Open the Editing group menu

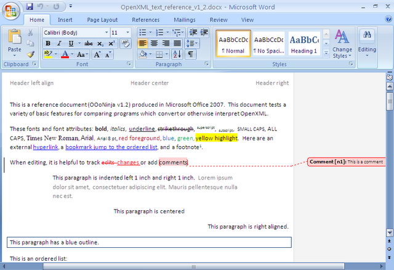point(367,44)
